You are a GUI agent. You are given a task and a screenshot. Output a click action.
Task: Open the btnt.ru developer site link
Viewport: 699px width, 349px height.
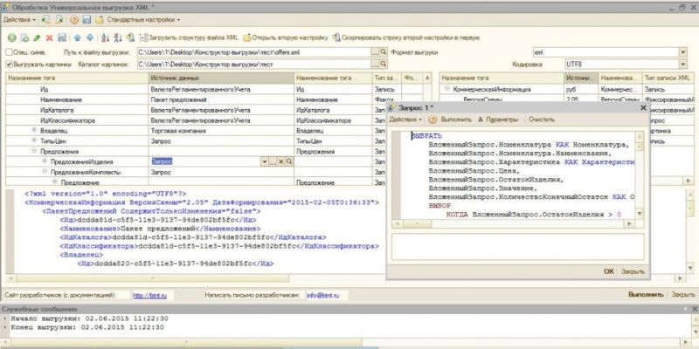point(143,296)
